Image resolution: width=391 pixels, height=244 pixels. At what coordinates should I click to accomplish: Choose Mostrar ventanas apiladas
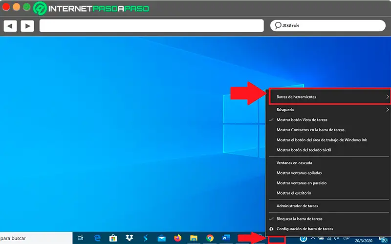pos(329,173)
